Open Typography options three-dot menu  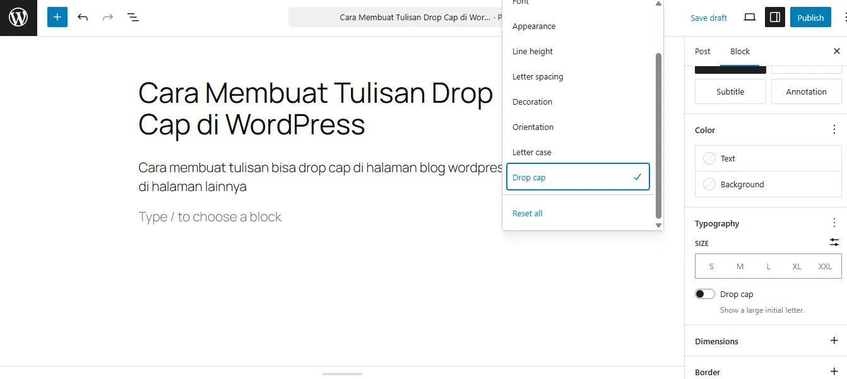click(x=834, y=223)
